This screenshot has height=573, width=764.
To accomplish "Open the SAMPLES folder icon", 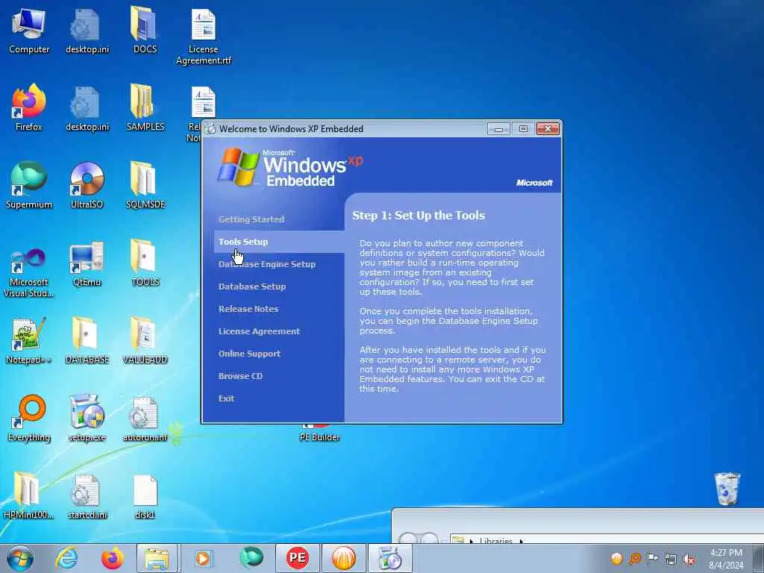I will pyautogui.click(x=145, y=107).
